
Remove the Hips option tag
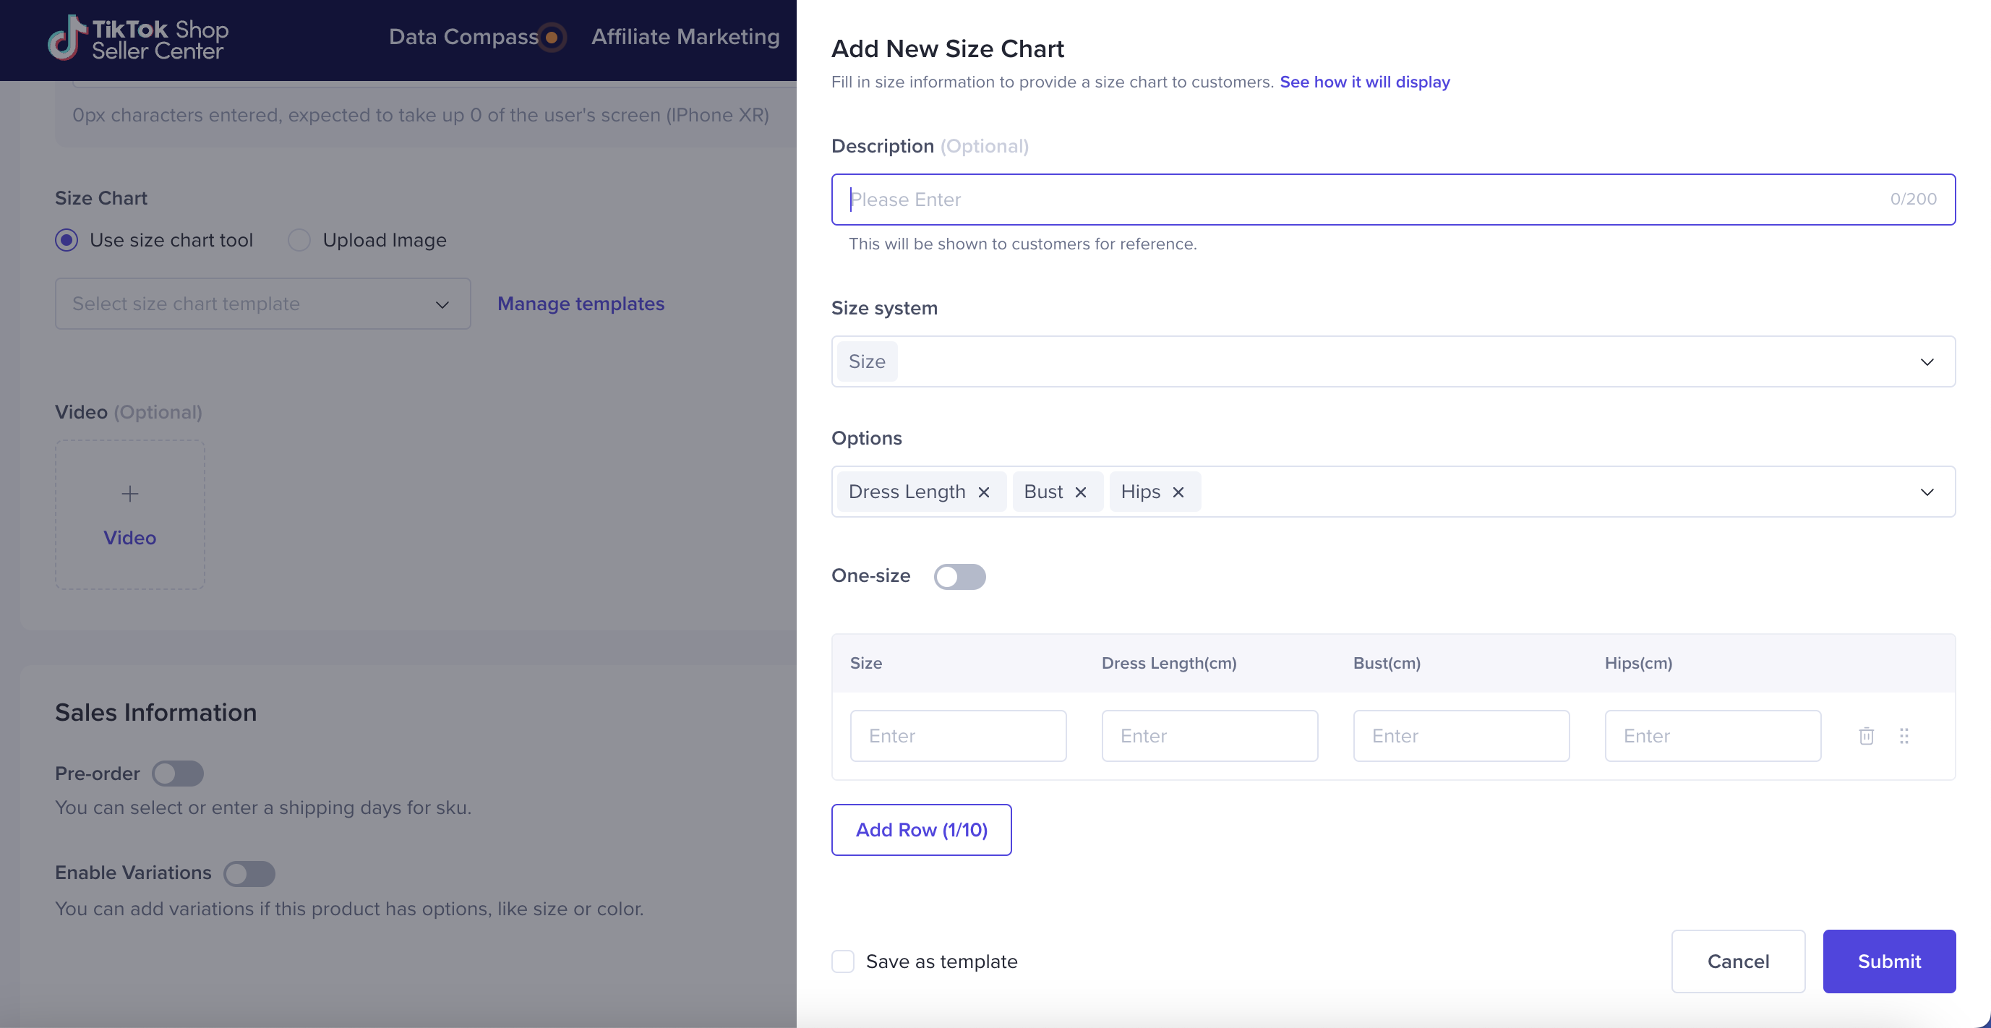pyautogui.click(x=1178, y=492)
